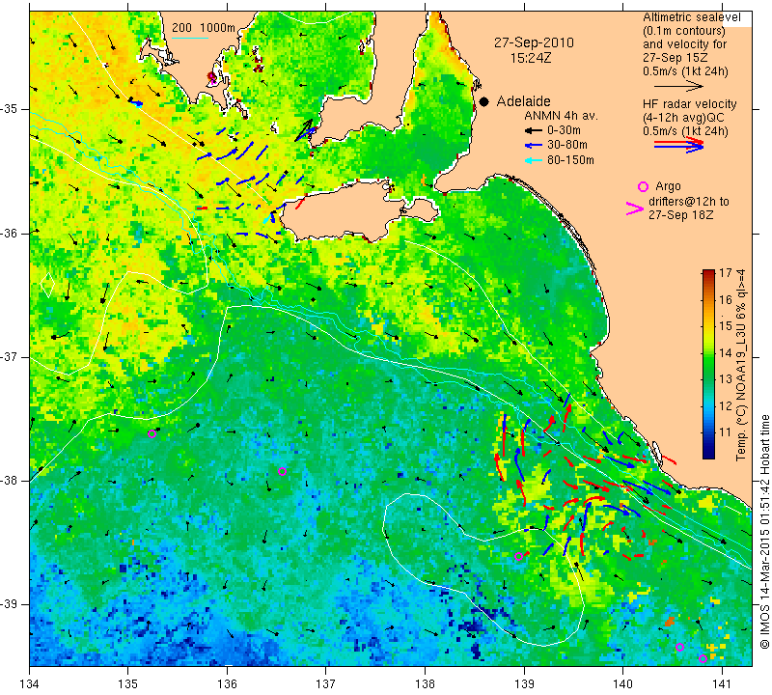This screenshot has height=695, width=772.
Task: Click the IMOS copyright timestamp text
Action: point(764,531)
